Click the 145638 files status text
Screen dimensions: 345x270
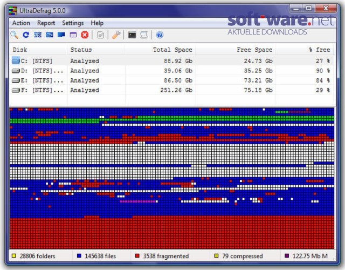click(x=100, y=256)
